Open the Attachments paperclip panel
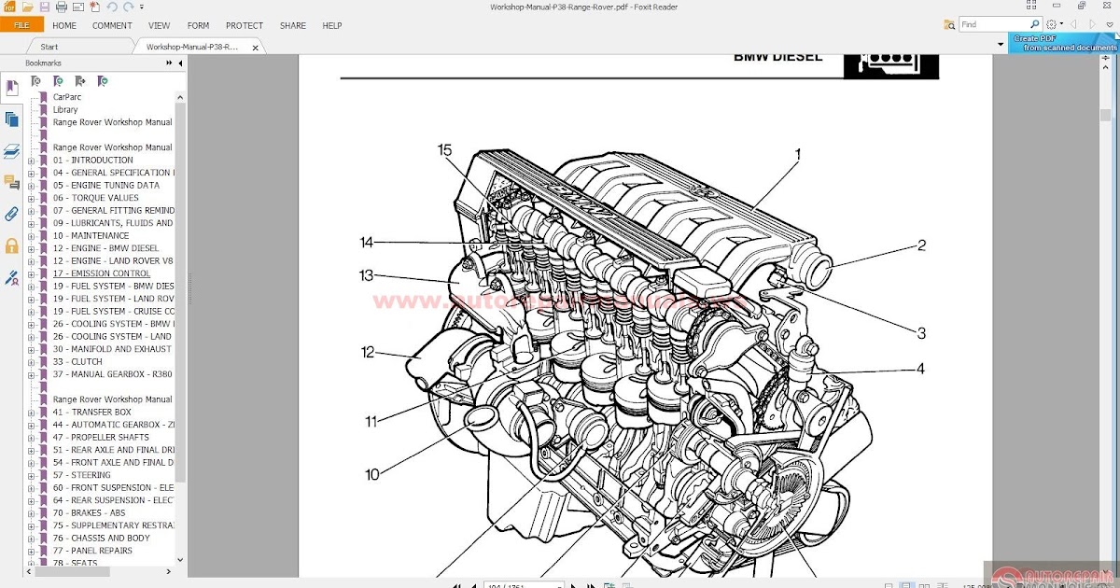Screen dimensions: 1120x588 (11, 214)
